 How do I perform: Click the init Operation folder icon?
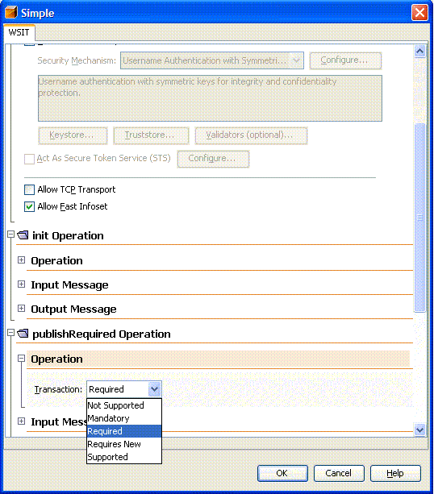23,235
